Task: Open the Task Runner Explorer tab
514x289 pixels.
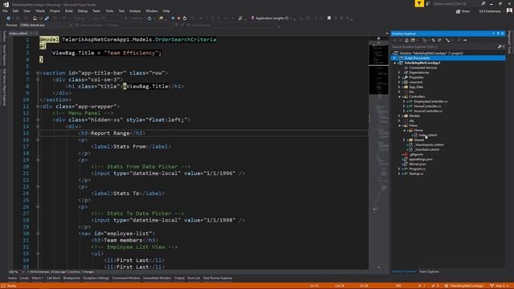Action: [x=218, y=279]
